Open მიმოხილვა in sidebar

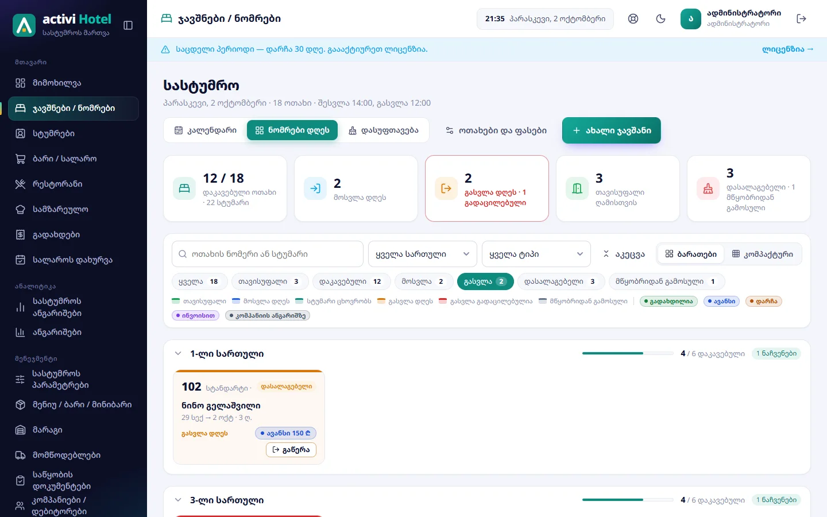click(74, 83)
